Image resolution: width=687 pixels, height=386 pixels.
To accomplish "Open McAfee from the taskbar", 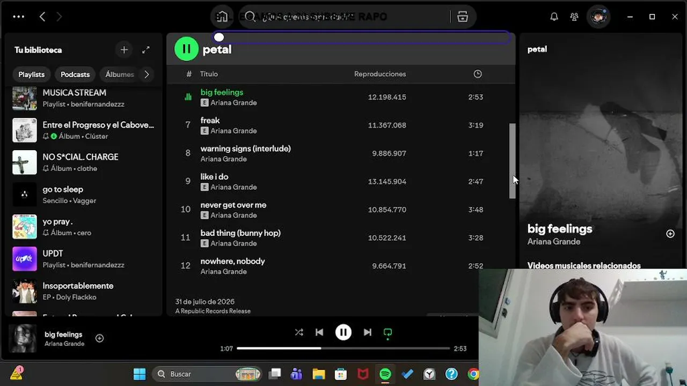I will pos(363,374).
